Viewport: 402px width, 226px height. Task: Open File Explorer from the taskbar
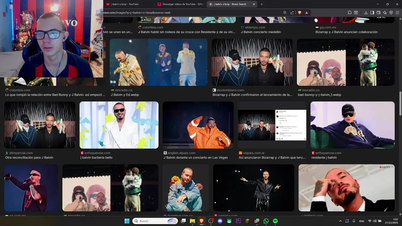coord(192,221)
